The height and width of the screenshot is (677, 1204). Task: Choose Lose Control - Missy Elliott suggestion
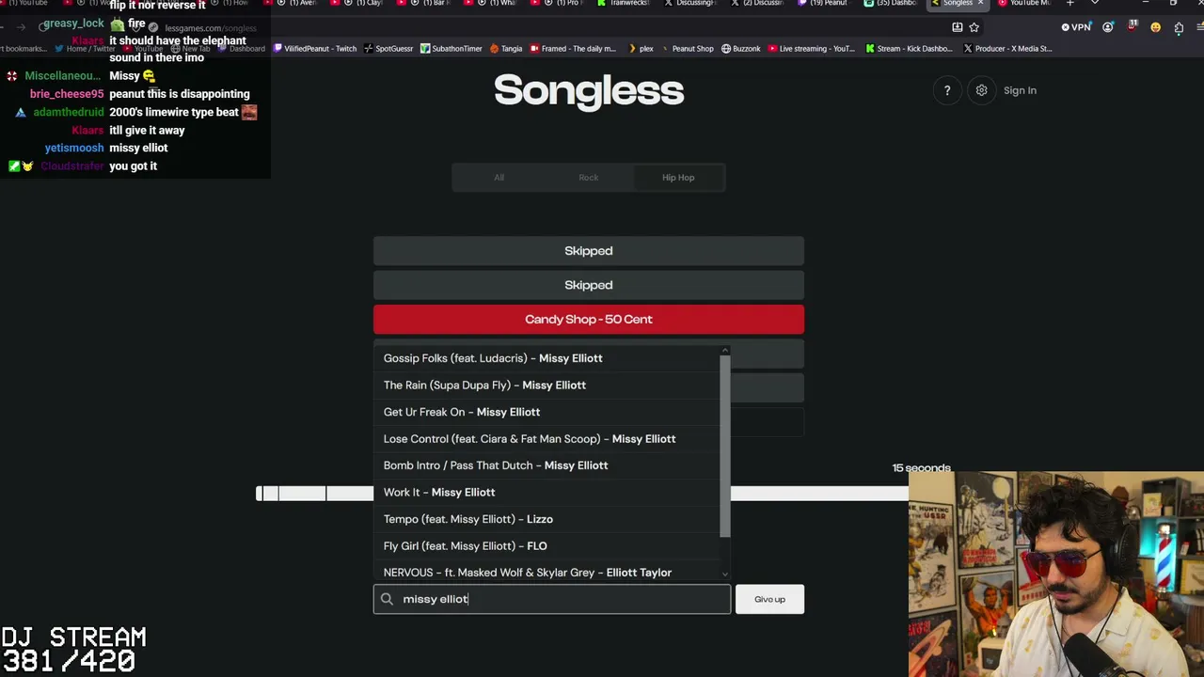[547, 438]
